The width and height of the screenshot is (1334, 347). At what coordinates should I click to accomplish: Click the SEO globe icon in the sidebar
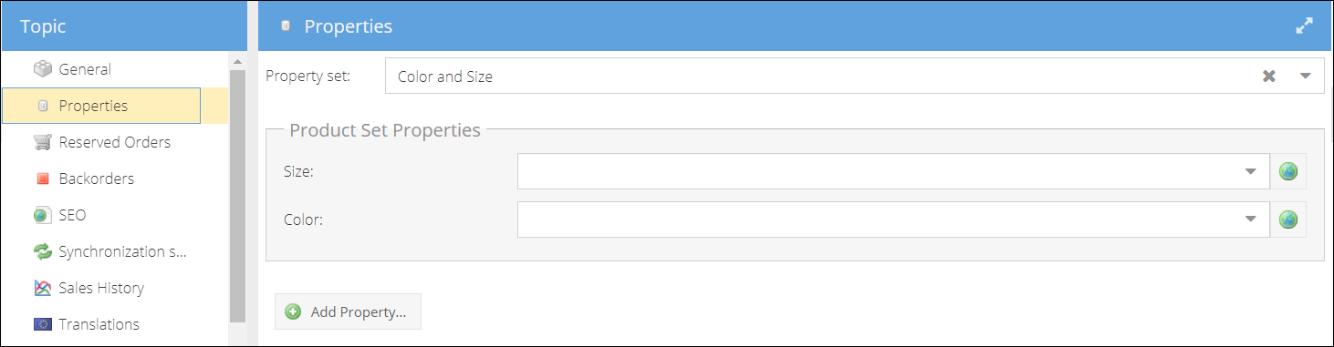42,215
